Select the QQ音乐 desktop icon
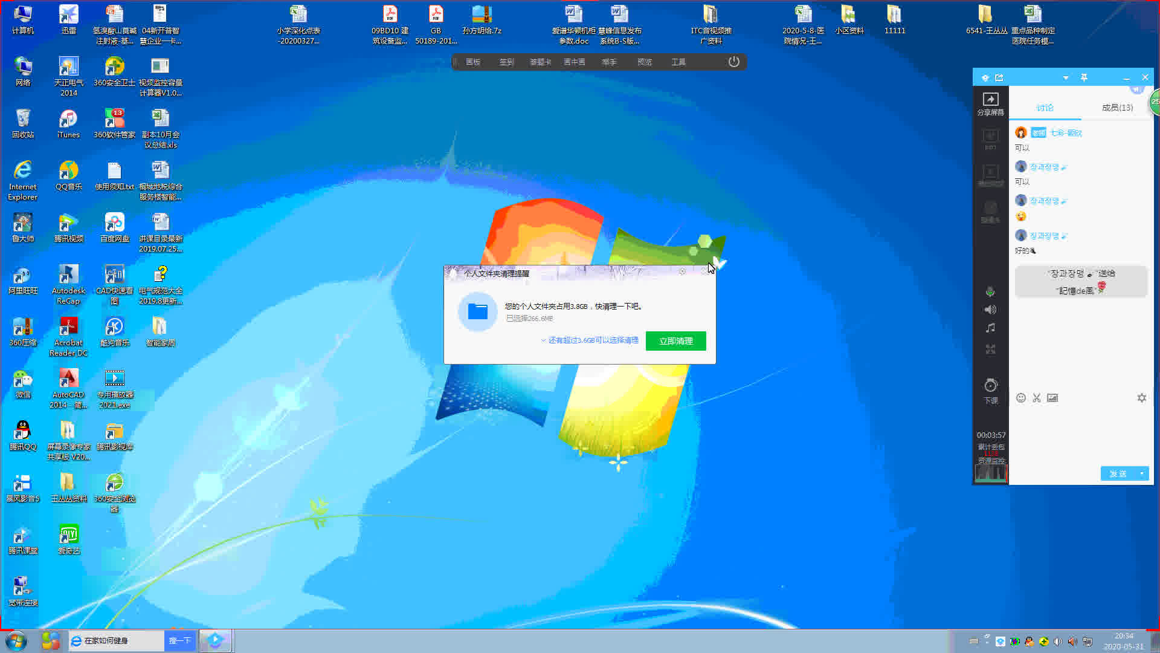 click(69, 175)
